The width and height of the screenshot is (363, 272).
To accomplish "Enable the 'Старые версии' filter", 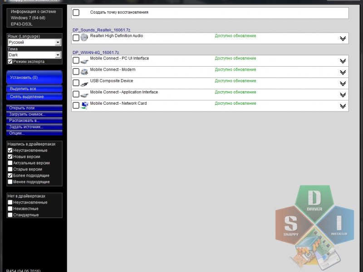I will click(10, 169).
